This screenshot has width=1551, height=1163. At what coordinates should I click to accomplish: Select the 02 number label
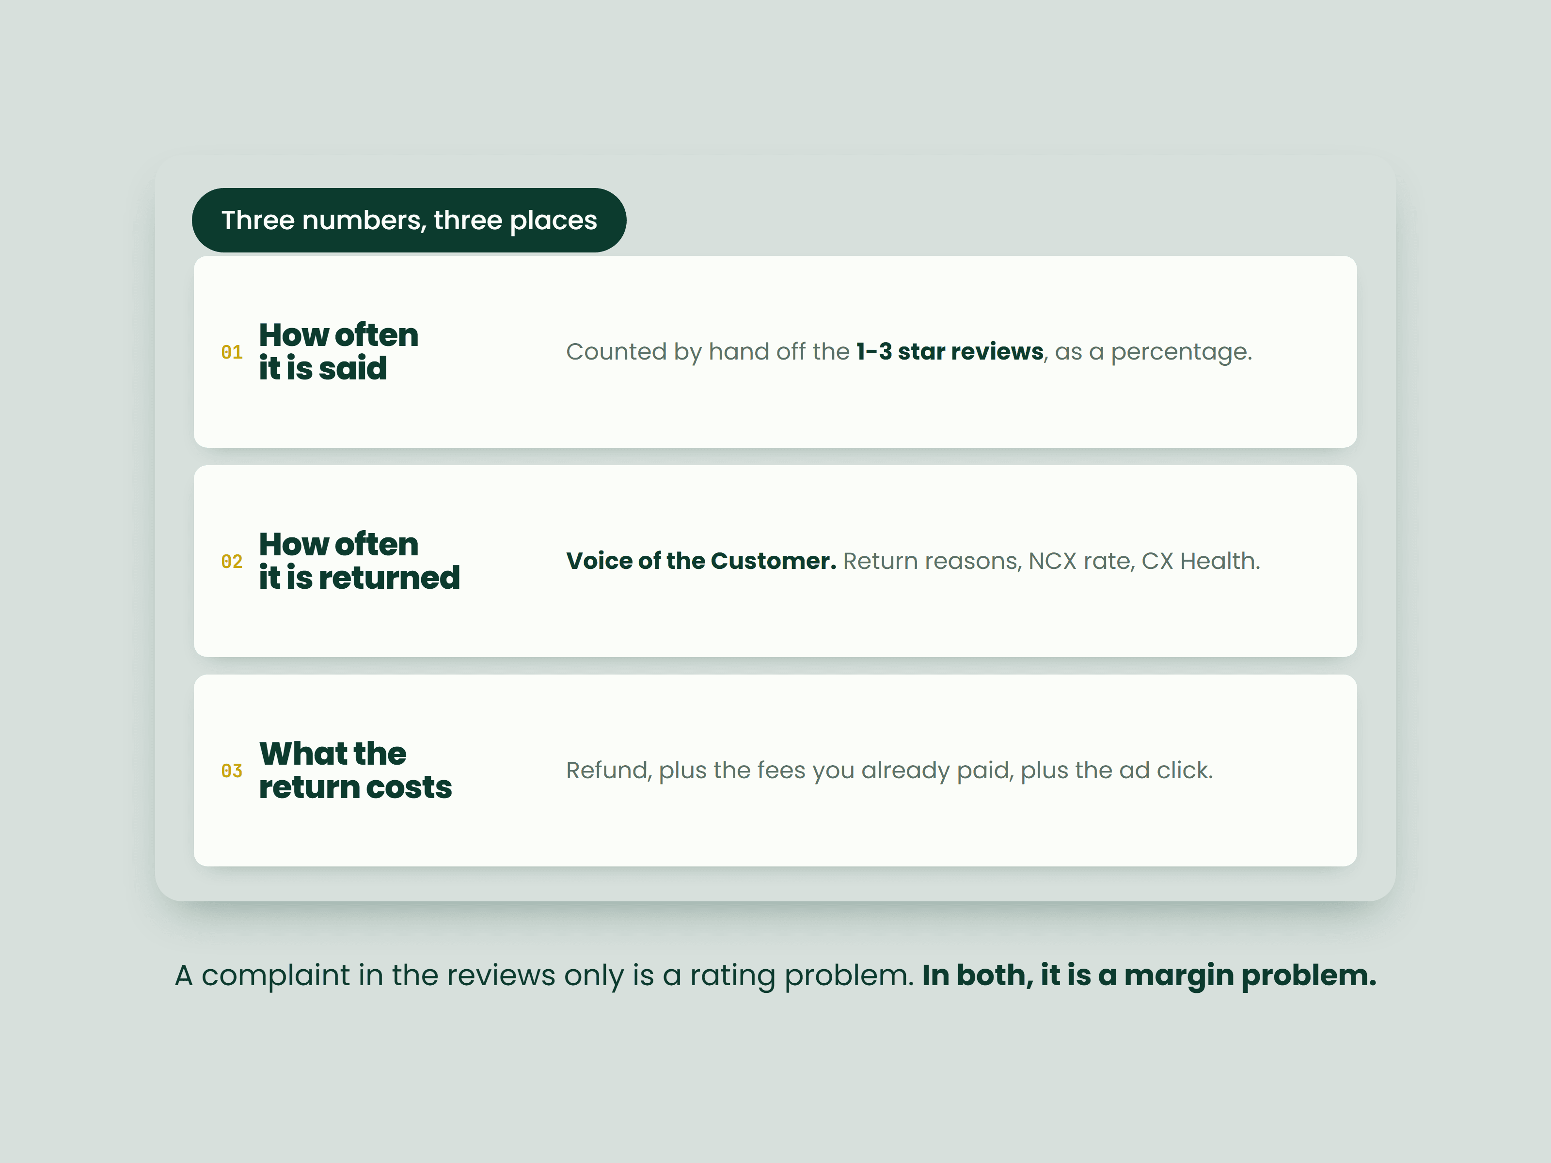pyautogui.click(x=232, y=562)
